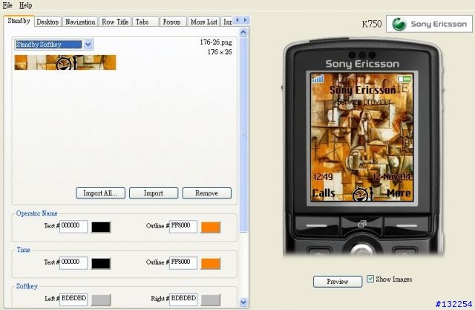
Task: Edit Softkey Left color field
Action: pyautogui.click(x=73, y=299)
